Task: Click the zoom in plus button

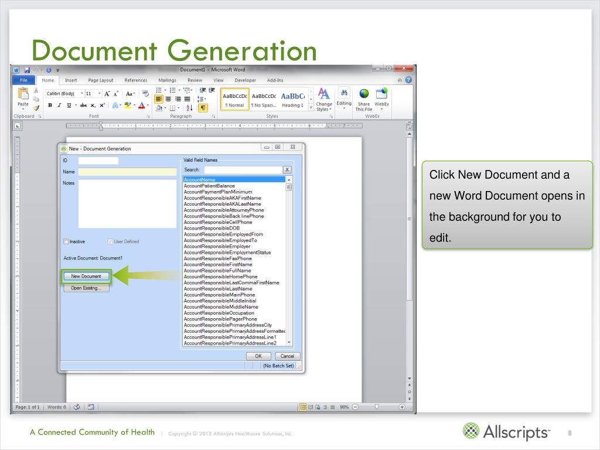Action: tap(402, 407)
